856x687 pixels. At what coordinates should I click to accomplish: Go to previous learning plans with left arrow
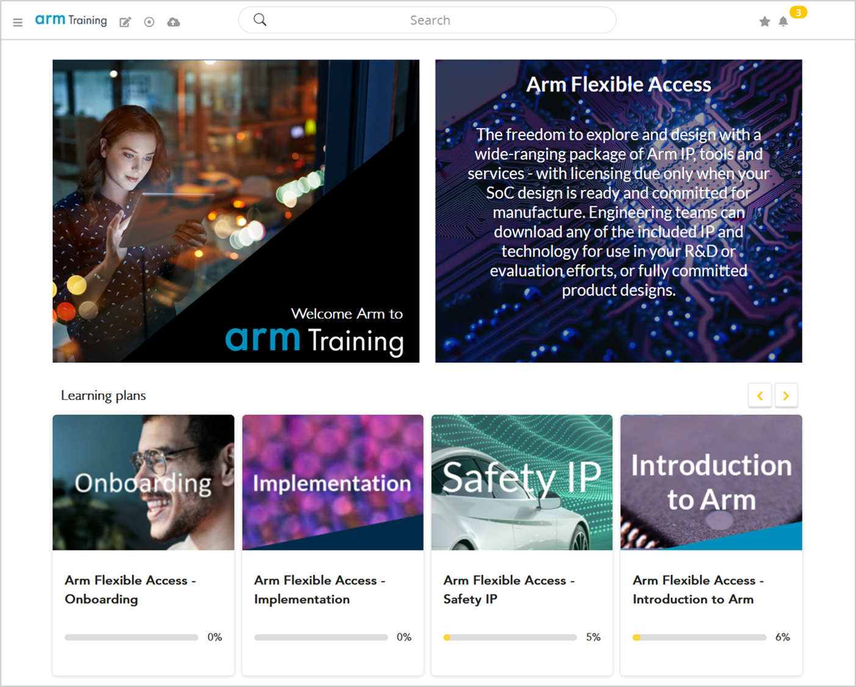pos(760,396)
